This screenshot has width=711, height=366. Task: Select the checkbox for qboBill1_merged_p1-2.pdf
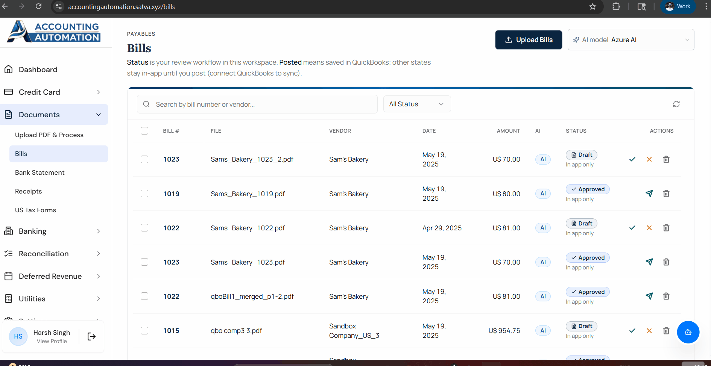click(x=144, y=296)
